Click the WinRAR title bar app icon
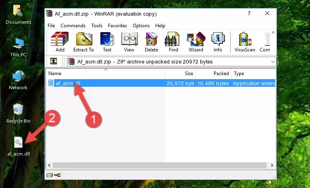This screenshot has width=310, height=188. [x=49, y=14]
